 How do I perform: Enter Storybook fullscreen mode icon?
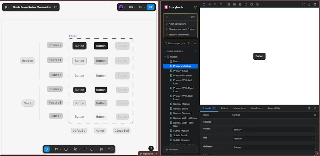click(303, 4)
